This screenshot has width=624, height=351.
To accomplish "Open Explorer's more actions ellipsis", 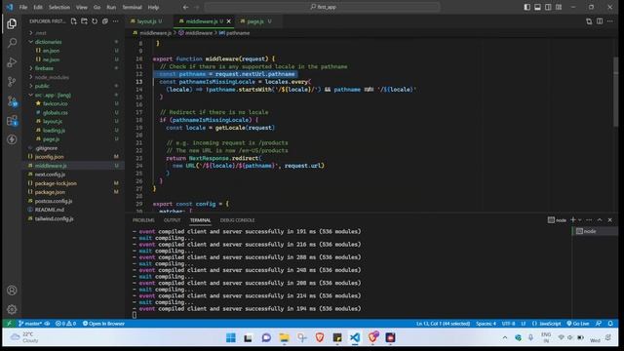I will pos(115,21).
